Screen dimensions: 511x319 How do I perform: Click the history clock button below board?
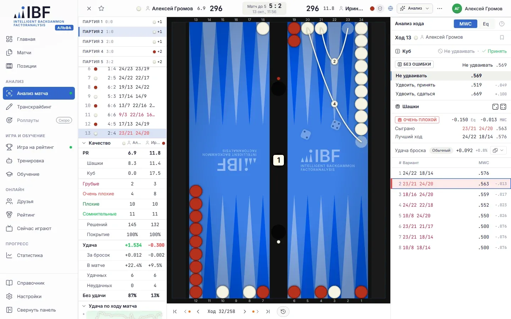[283, 312]
